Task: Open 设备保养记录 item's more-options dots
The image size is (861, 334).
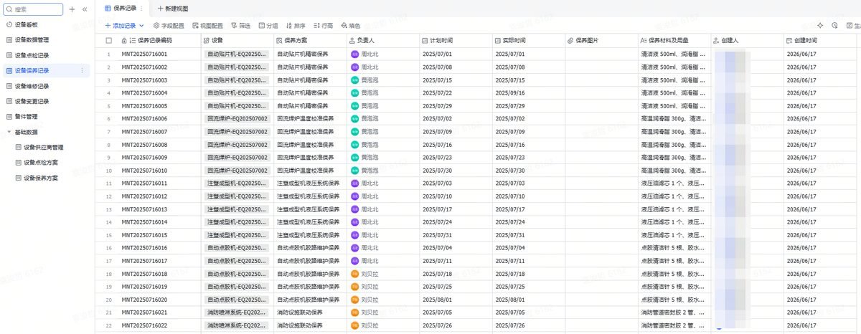Action: [x=82, y=70]
